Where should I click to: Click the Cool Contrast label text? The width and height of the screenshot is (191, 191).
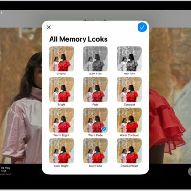tap(129, 166)
